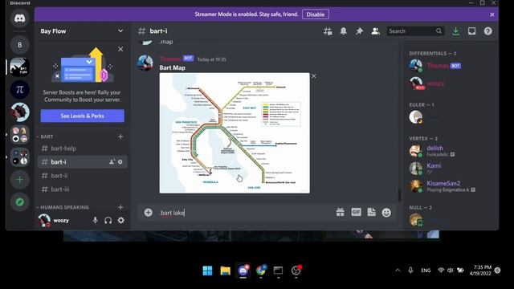Disable Streamer Mode button
514x289 pixels.
316,14
